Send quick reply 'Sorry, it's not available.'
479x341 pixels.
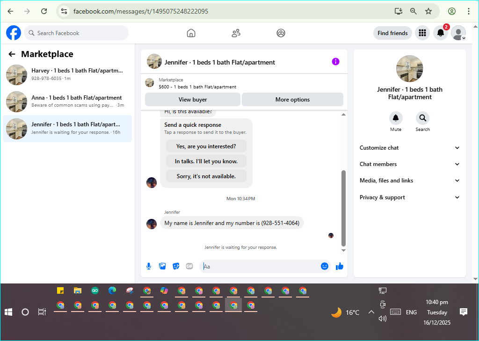tap(206, 176)
